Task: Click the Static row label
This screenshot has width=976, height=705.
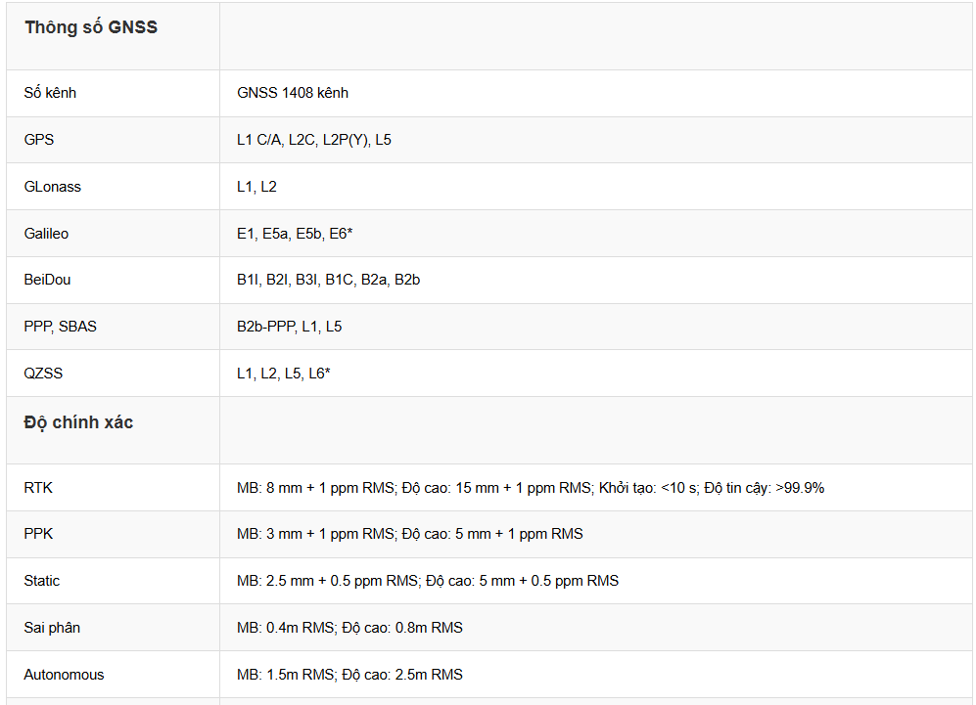Action: 42,581
